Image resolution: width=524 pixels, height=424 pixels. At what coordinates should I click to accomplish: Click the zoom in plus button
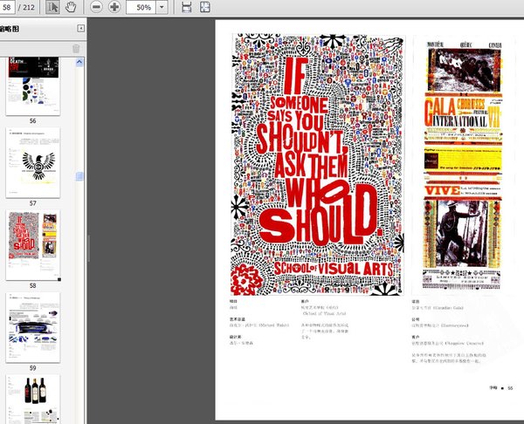coord(114,7)
